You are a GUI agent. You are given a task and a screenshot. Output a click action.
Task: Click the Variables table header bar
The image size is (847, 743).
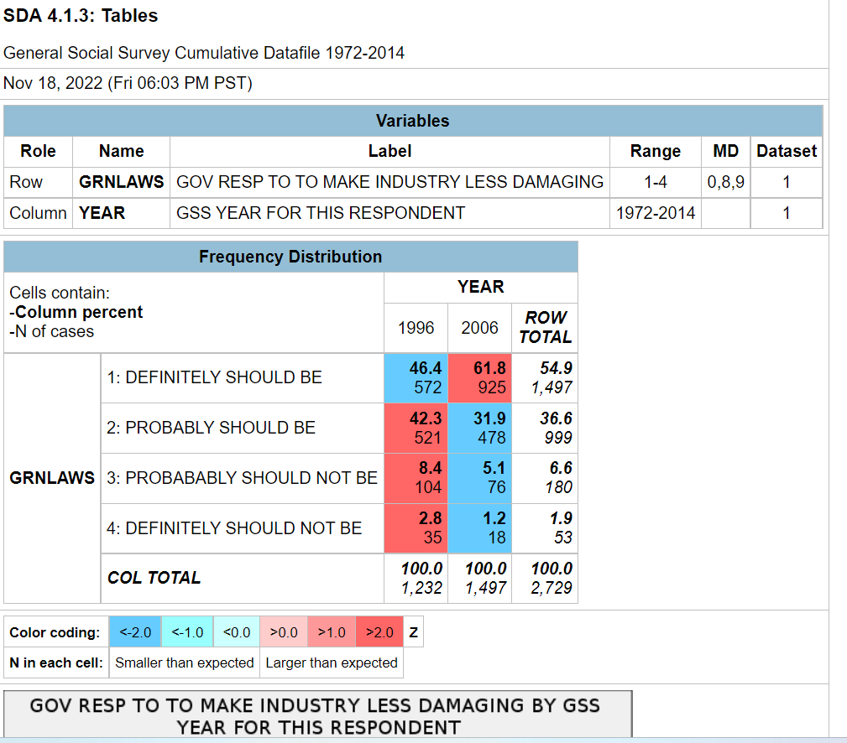[413, 121]
